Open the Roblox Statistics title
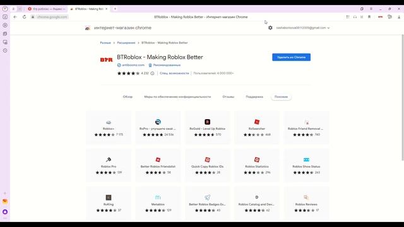 [257, 166]
